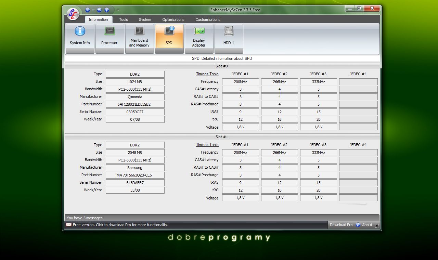
Task: Click the Slot #0 JEDEC #4 column header
Action: [358, 74]
